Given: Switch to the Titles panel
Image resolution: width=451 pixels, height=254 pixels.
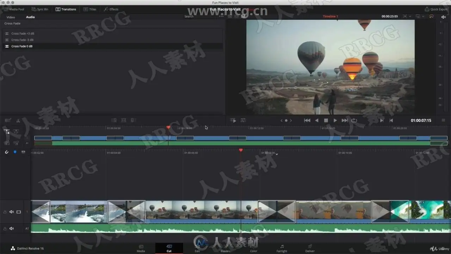Looking at the screenshot, I should 90,9.
